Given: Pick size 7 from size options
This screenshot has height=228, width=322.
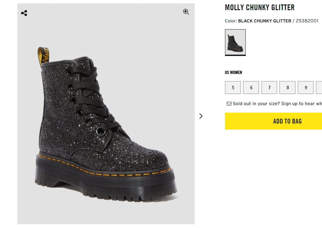Looking at the screenshot, I should tap(269, 88).
